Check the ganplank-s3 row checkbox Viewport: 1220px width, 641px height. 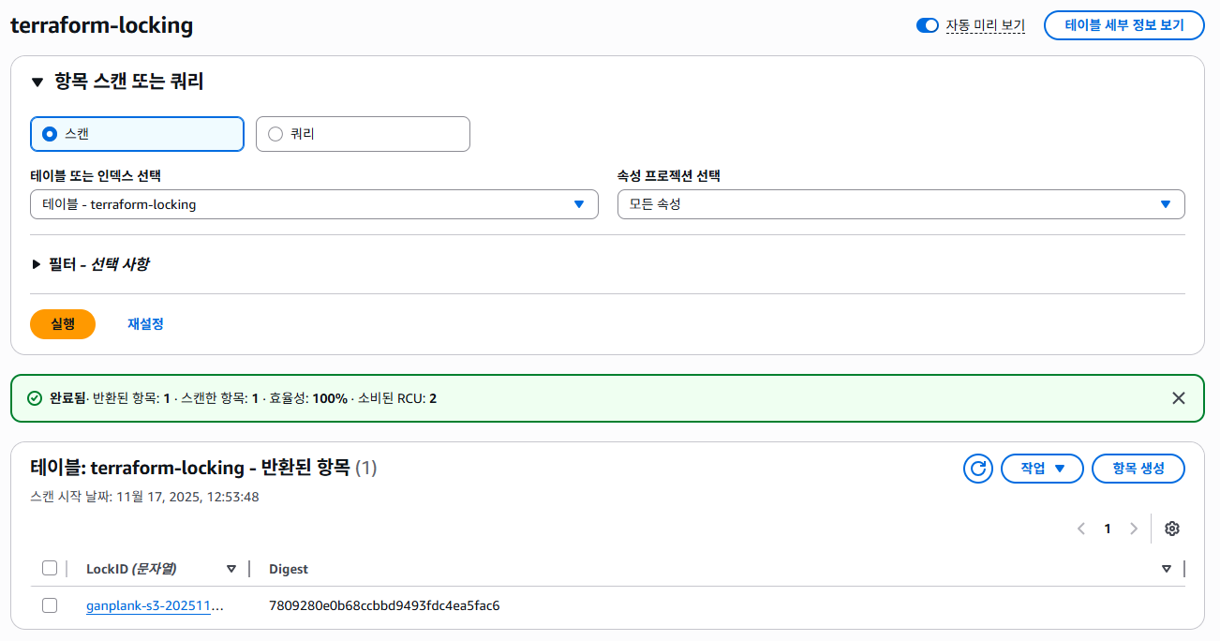(50, 605)
